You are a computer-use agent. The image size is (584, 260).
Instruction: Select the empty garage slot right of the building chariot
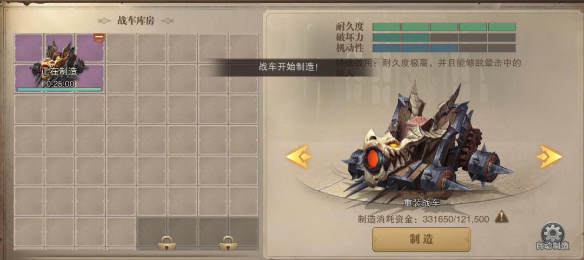[x=121, y=48]
